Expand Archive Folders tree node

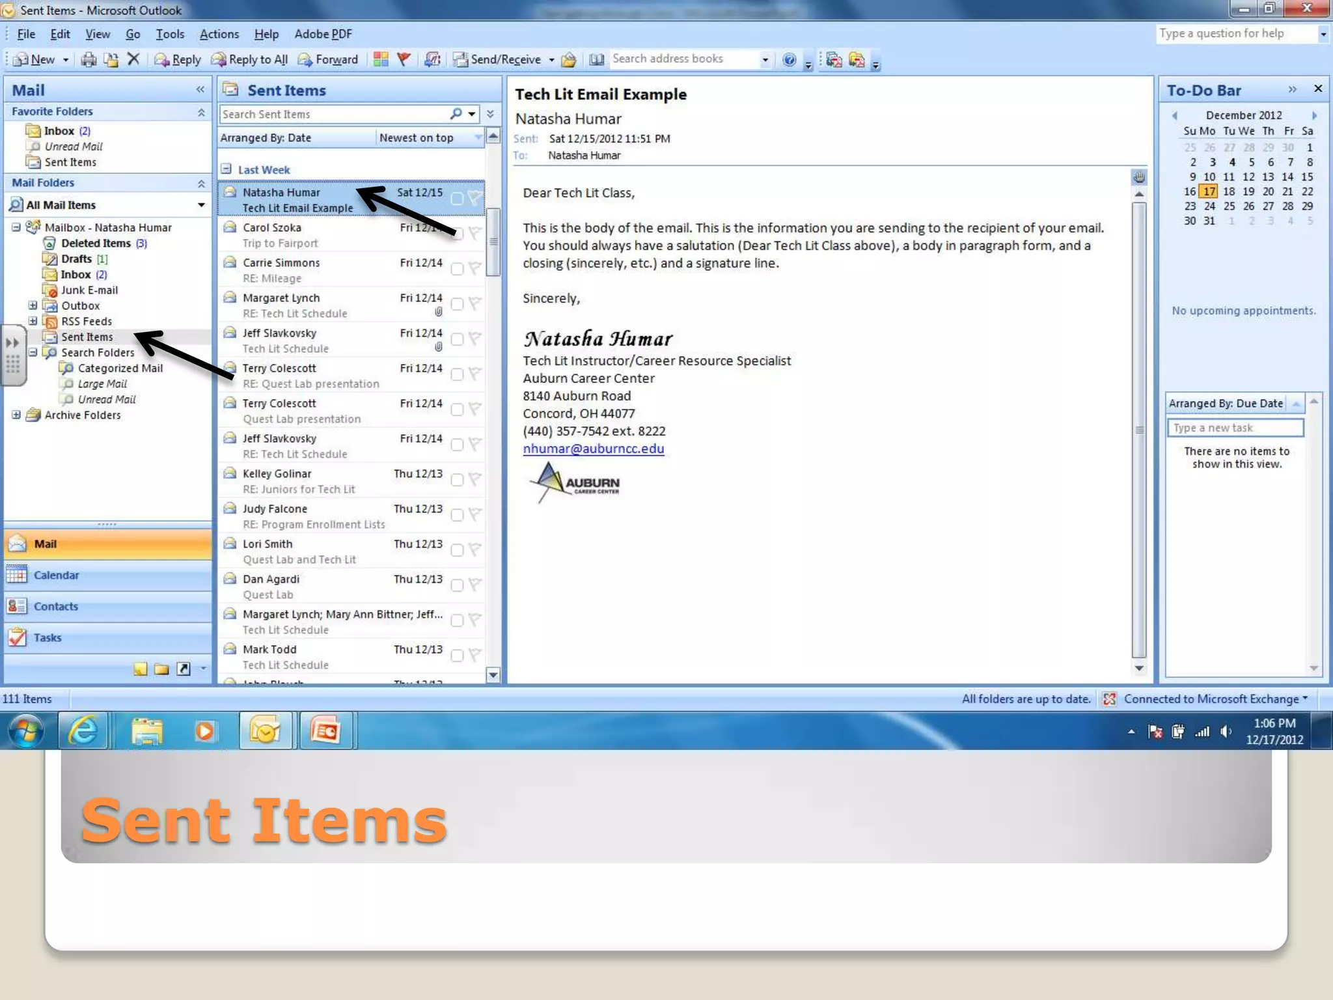[x=16, y=415]
